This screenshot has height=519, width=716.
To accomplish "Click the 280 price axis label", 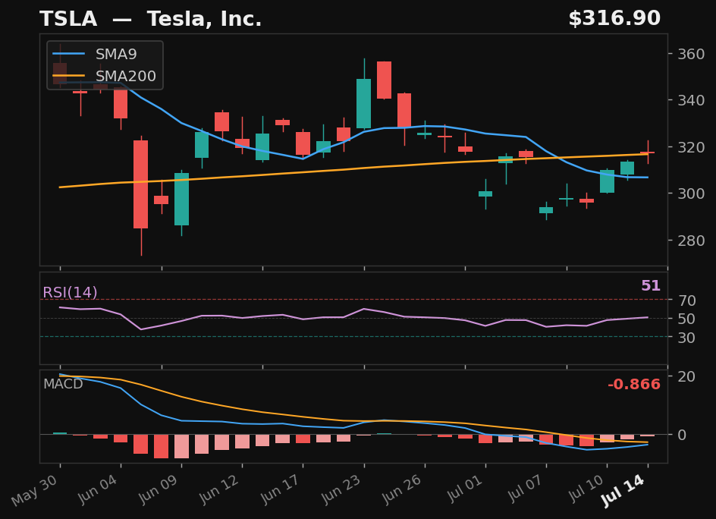I will point(691,241).
